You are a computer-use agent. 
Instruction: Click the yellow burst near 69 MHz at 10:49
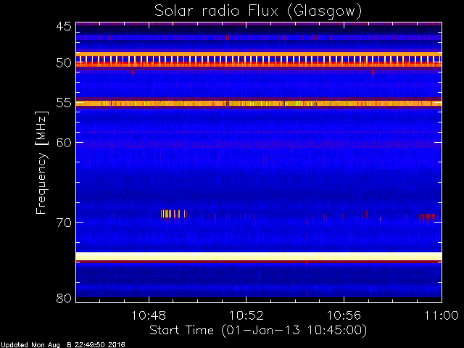(x=173, y=214)
